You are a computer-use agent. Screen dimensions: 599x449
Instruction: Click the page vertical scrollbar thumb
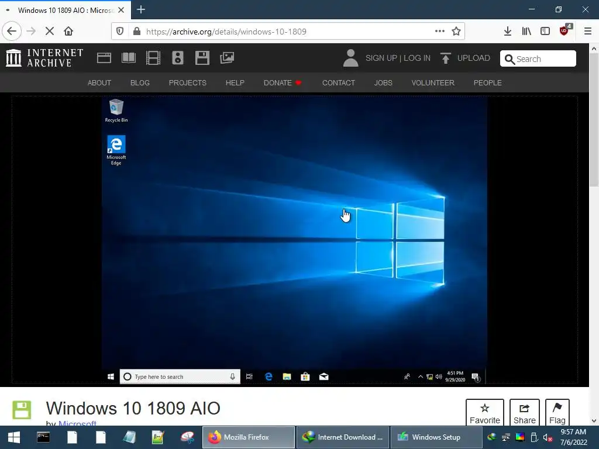click(x=594, y=120)
